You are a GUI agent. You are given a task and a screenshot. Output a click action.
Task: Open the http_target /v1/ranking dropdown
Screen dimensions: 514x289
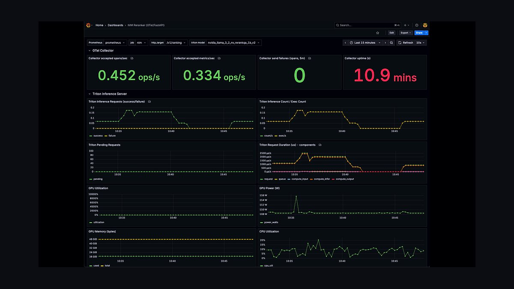pos(176,43)
